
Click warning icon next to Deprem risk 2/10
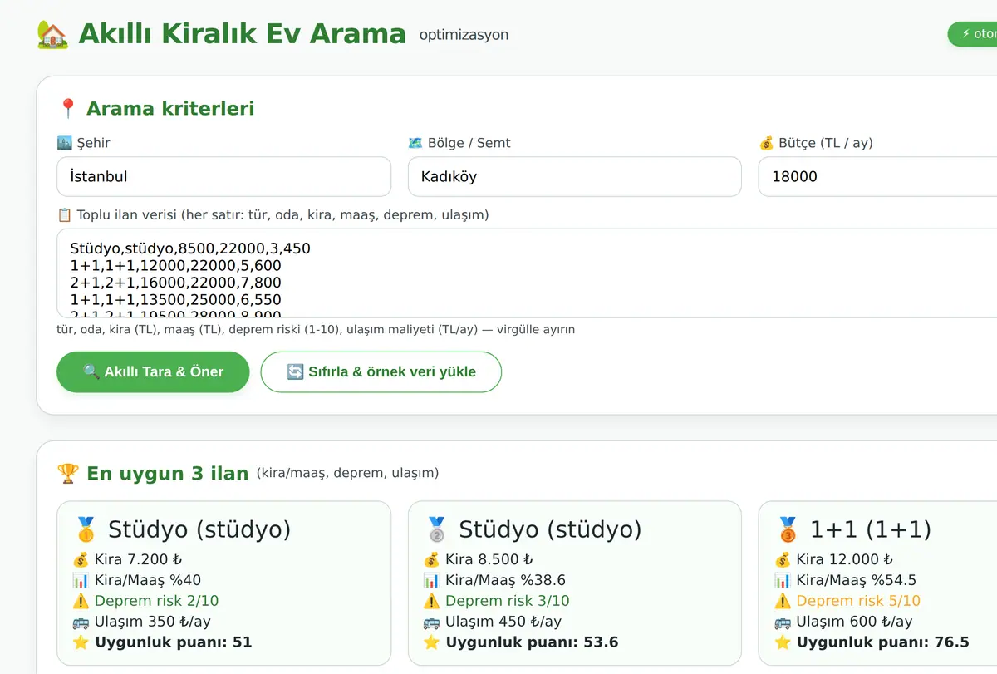[x=81, y=601]
